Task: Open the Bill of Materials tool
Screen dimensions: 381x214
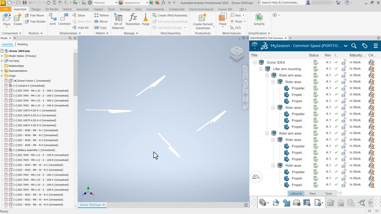Action: click(x=118, y=21)
